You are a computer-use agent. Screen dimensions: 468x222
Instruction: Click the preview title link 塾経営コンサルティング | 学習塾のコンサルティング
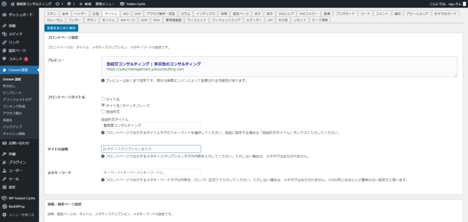point(153,64)
